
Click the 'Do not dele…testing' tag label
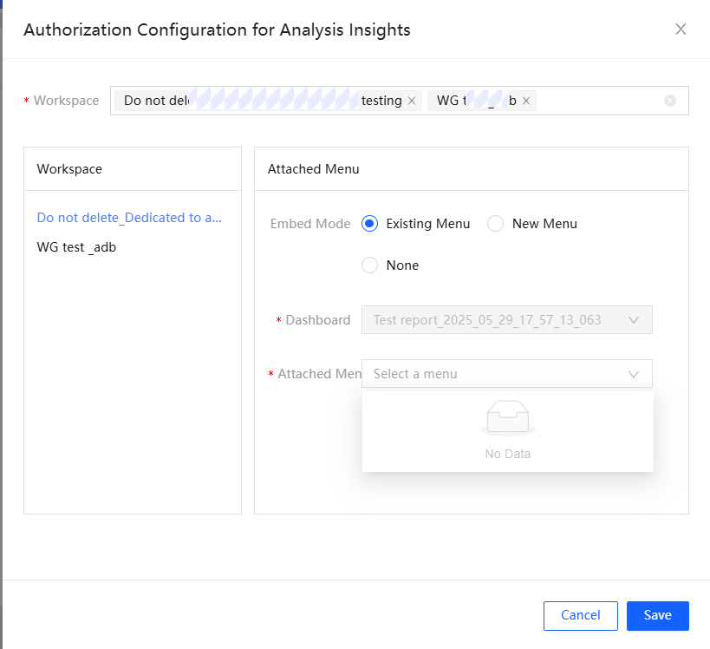point(260,101)
